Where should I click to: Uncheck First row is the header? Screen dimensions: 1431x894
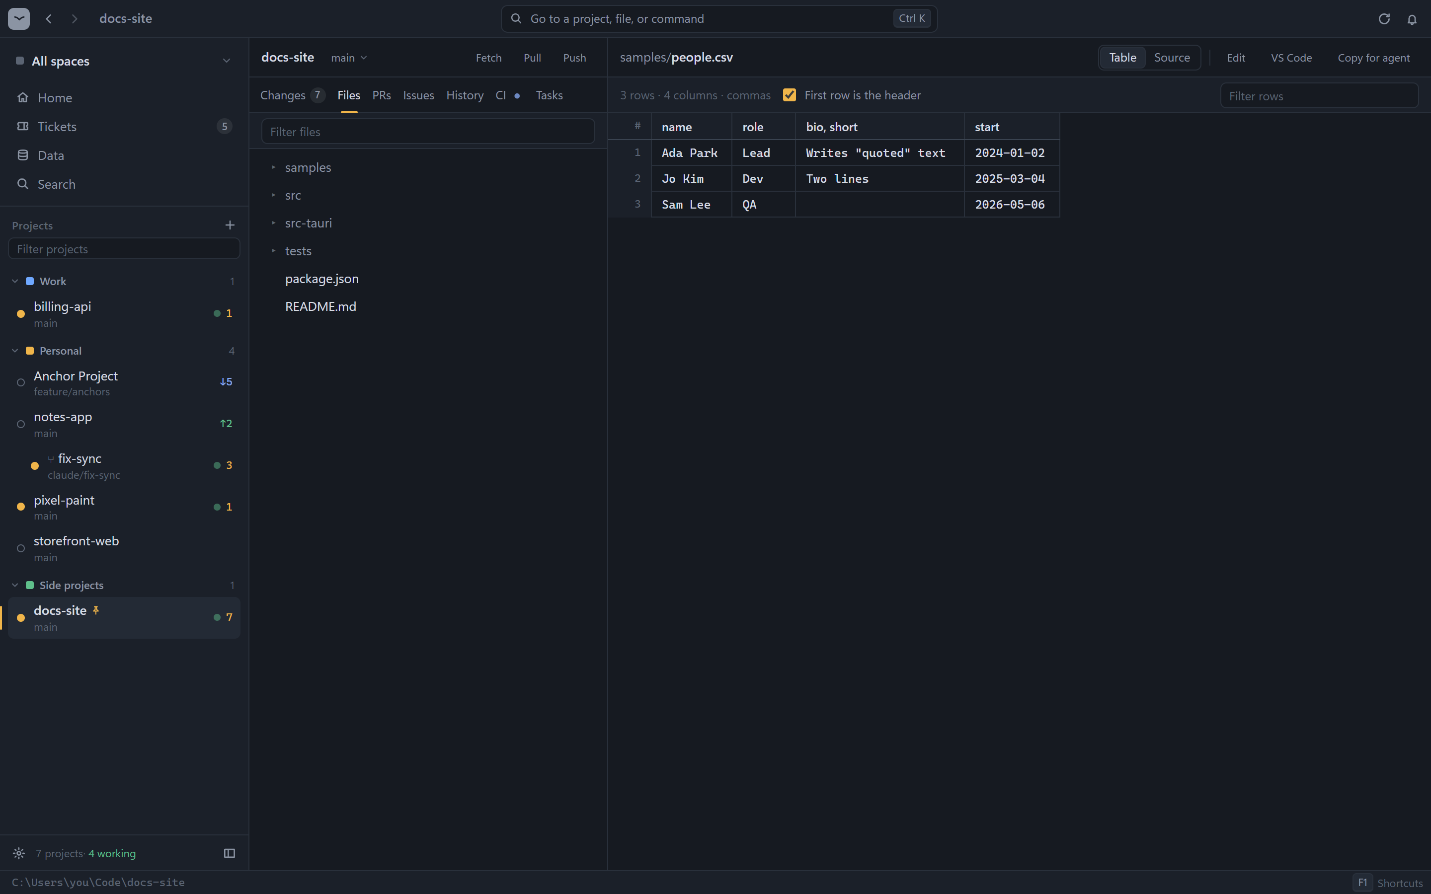click(790, 95)
